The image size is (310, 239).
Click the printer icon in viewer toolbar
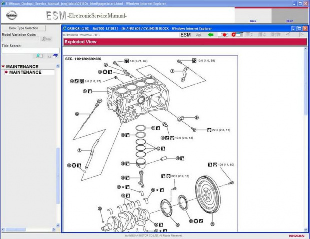[198, 35]
